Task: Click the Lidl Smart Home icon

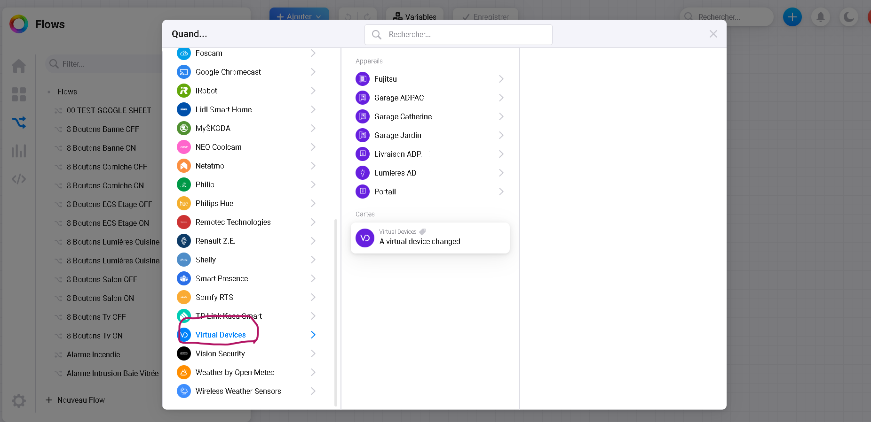Action: point(184,109)
